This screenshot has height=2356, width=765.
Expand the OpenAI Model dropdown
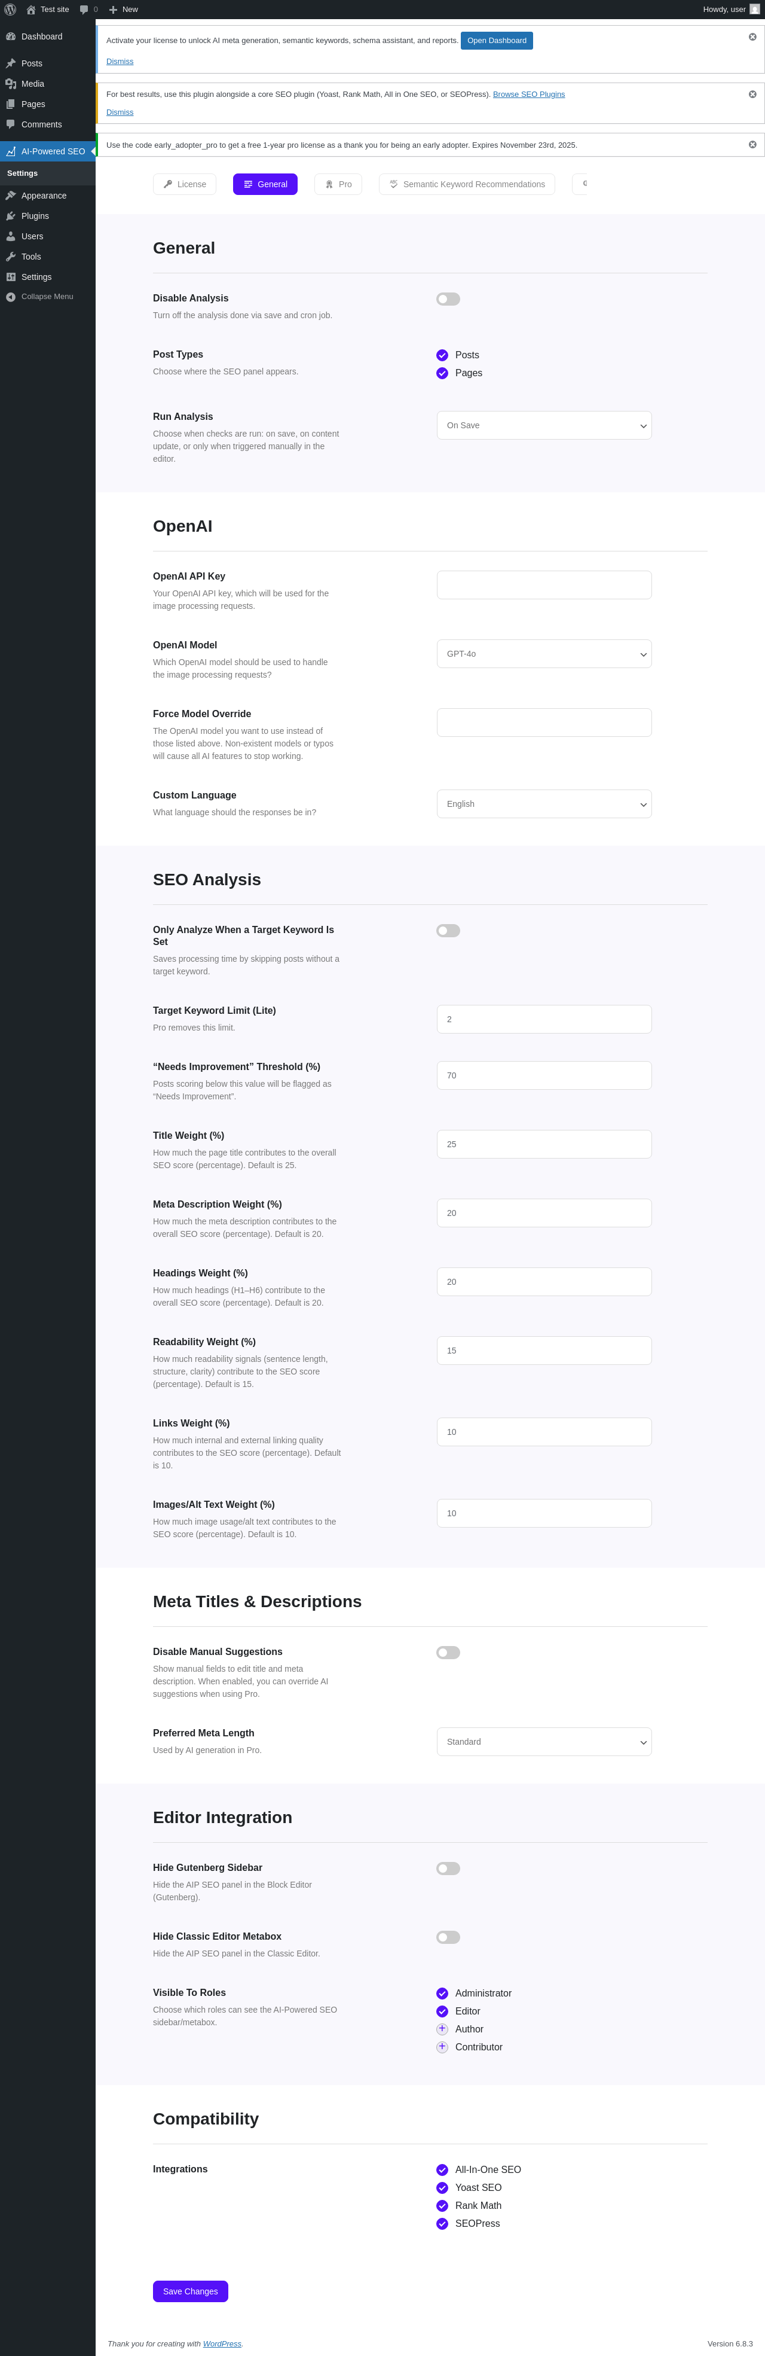(x=544, y=654)
